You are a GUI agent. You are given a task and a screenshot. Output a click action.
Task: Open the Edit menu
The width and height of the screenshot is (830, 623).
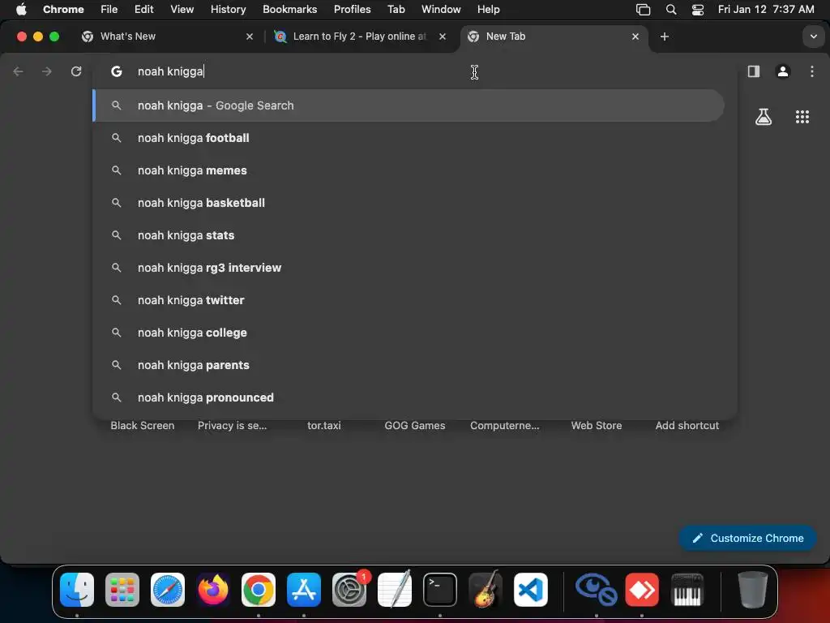[x=143, y=9]
